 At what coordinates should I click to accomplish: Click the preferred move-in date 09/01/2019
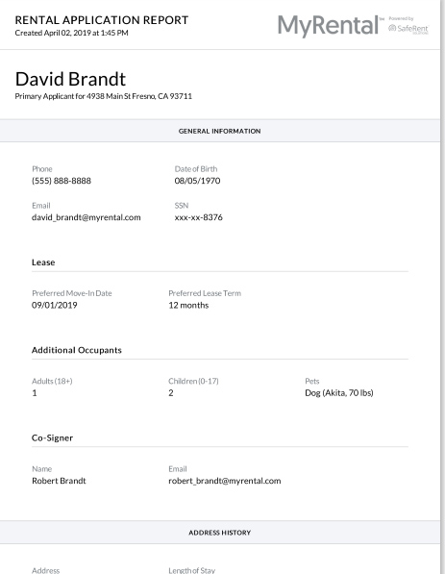click(55, 305)
